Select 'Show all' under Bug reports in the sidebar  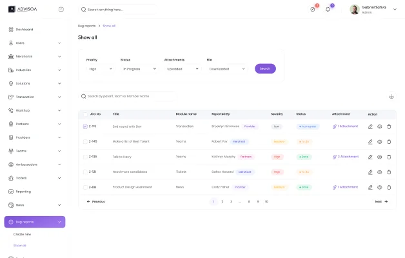(x=19, y=245)
